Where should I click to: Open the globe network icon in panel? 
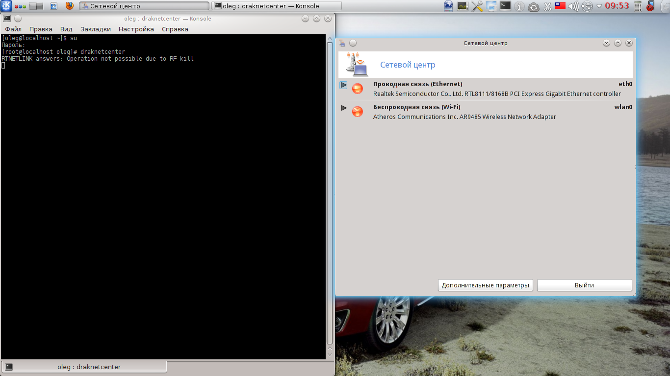click(448, 6)
